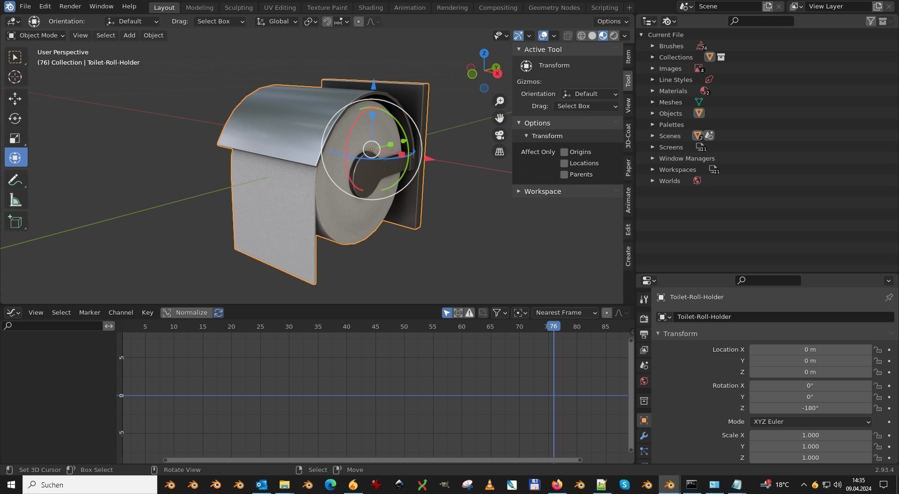Open the rotation Mode XYZ Euler dropdown
Image resolution: width=899 pixels, height=494 pixels.
tap(810, 422)
